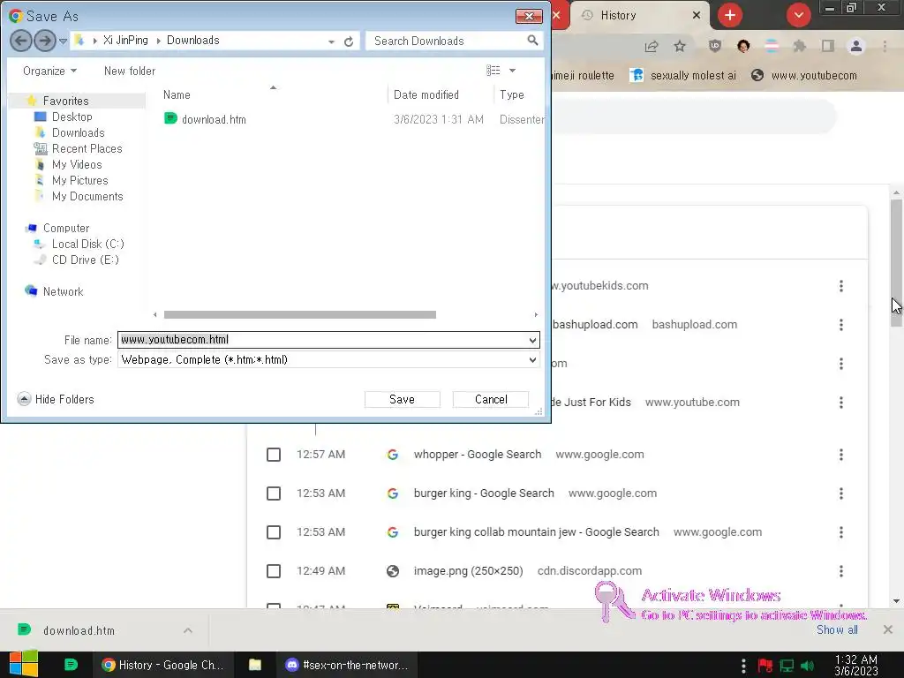Select Downloads in the address breadcrumb
Screen dimensions: 904x678
[x=193, y=41]
